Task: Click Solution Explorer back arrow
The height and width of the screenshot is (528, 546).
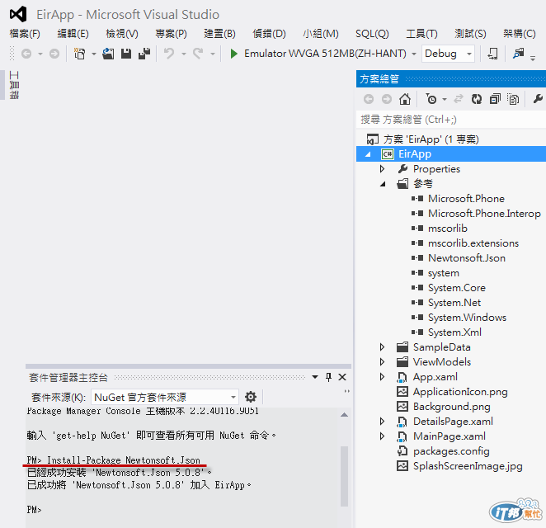Action: point(369,99)
